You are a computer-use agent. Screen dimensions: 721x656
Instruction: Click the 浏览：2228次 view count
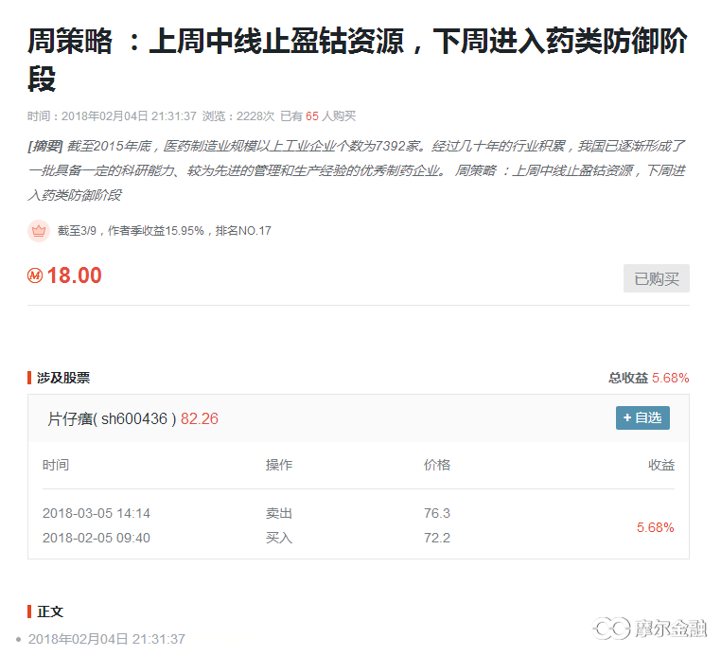click(x=238, y=115)
